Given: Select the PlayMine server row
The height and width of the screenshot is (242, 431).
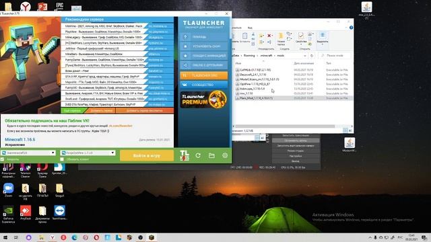Looking at the screenshot, I should 117,32.
